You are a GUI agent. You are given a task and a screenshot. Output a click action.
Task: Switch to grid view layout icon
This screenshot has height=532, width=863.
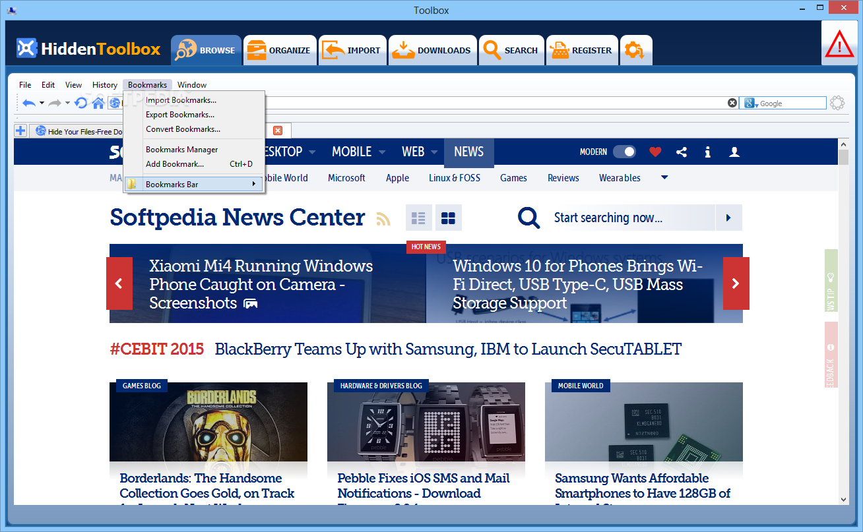pyautogui.click(x=449, y=218)
